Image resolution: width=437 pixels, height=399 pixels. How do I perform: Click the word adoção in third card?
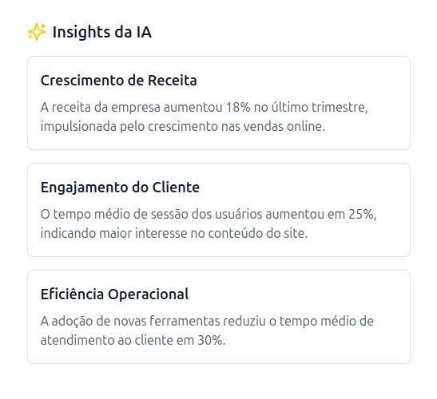72,322
